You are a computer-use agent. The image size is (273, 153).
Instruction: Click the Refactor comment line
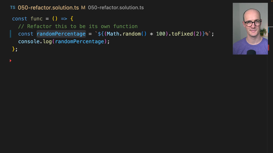click(x=78, y=26)
